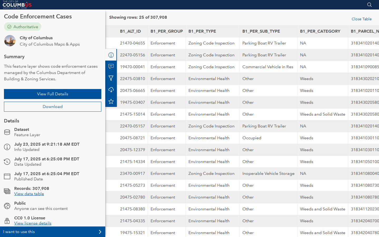This screenshot has width=379, height=237.
Task: Select cell 21475-04335
Action: pyautogui.click(x=132, y=221)
